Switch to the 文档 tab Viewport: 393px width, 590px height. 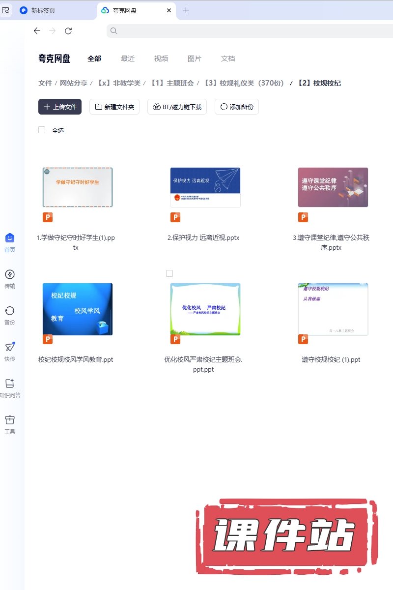click(x=228, y=59)
